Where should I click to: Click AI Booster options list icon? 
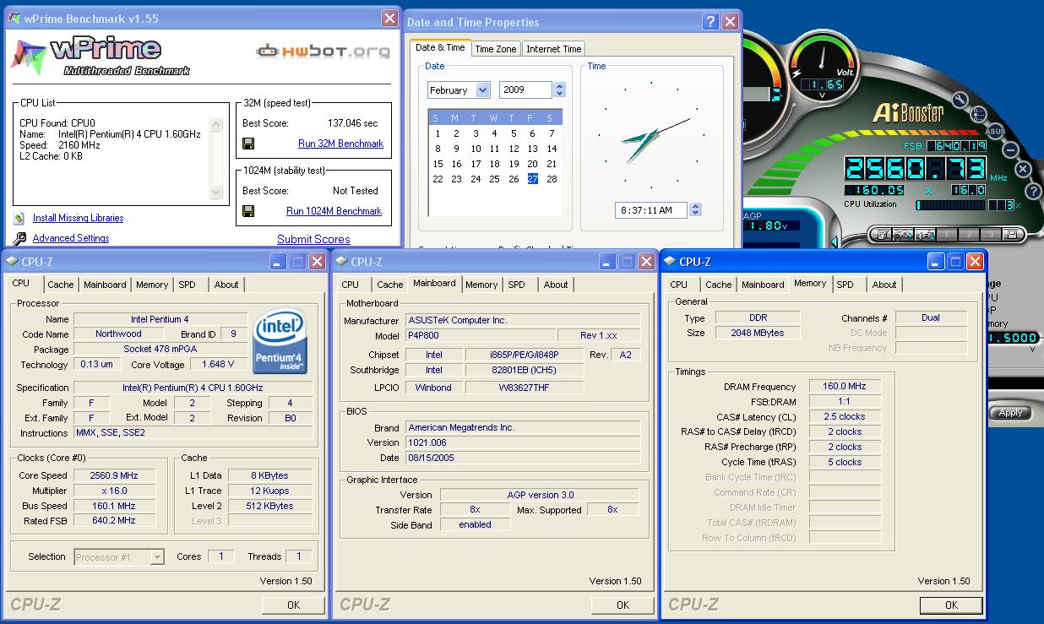(978, 114)
